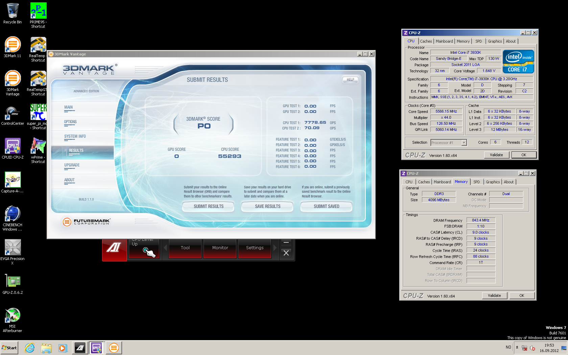
Task: Click the SUBMIT SAVED button
Action: coord(326,206)
